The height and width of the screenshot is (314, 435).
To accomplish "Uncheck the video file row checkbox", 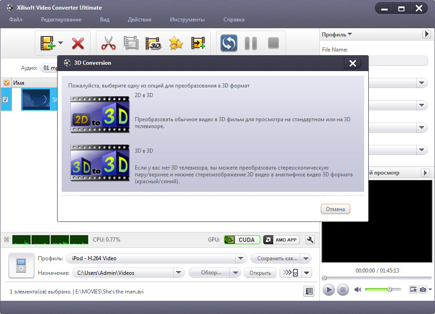I will click(x=5, y=100).
